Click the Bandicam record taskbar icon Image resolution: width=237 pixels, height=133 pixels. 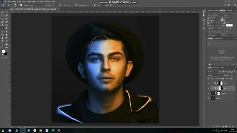pyautogui.click(x=59, y=130)
